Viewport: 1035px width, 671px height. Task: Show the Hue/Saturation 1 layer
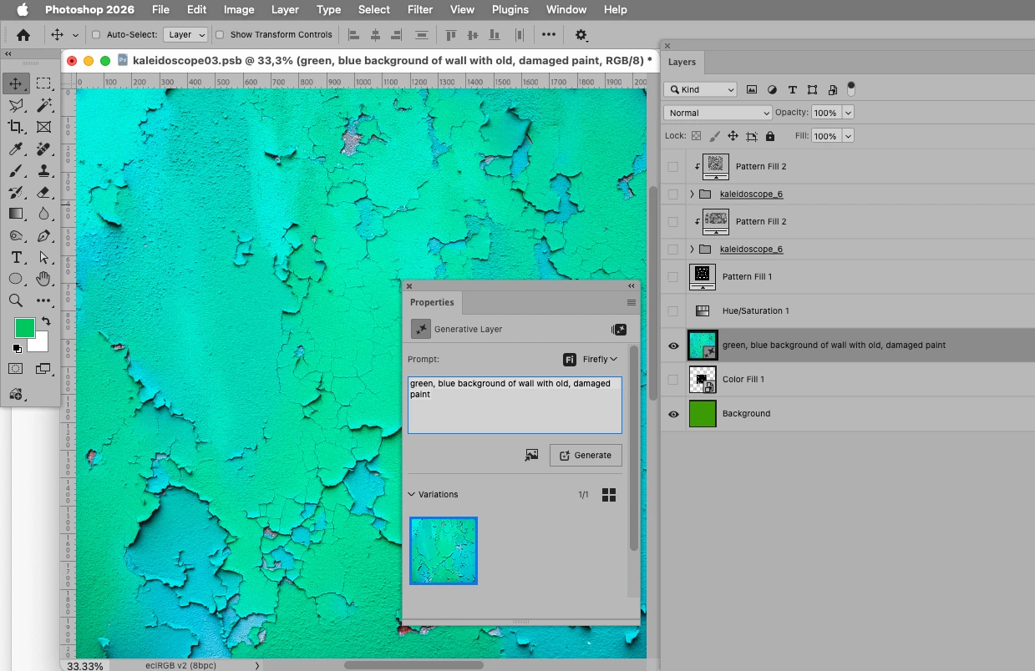673,311
